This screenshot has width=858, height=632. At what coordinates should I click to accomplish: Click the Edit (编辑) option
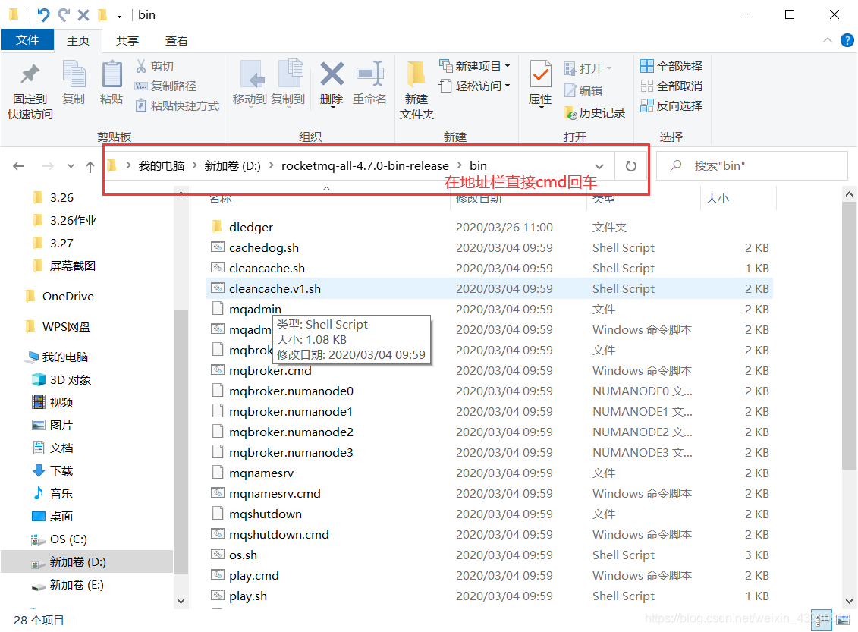(583, 90)
